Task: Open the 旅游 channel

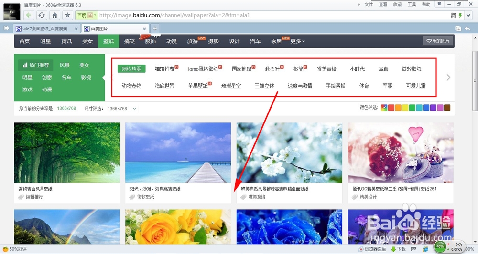Action: (x=192, y=41)
